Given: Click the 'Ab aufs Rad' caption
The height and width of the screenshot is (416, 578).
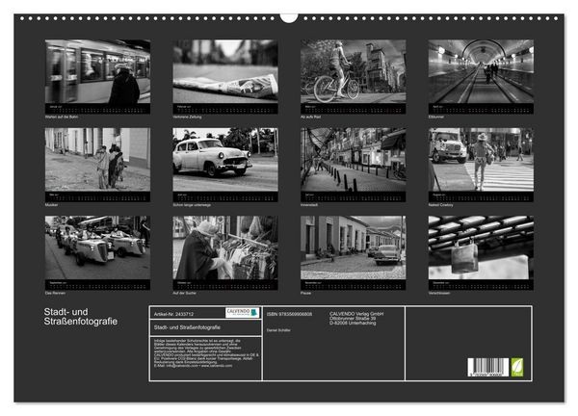Looking at the screenshot, I should pyautogui.click(x=310, y=117).
